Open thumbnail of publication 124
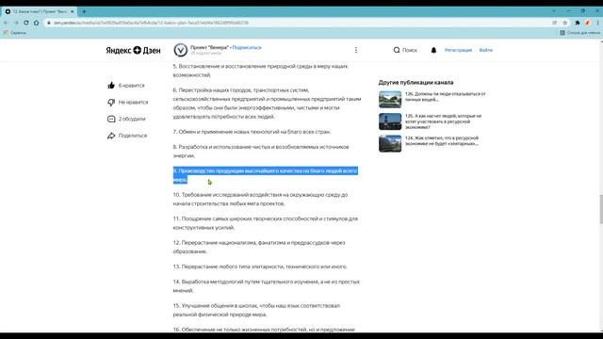The width and height of the screenshot is (603, 339). (x=390, y=144)
